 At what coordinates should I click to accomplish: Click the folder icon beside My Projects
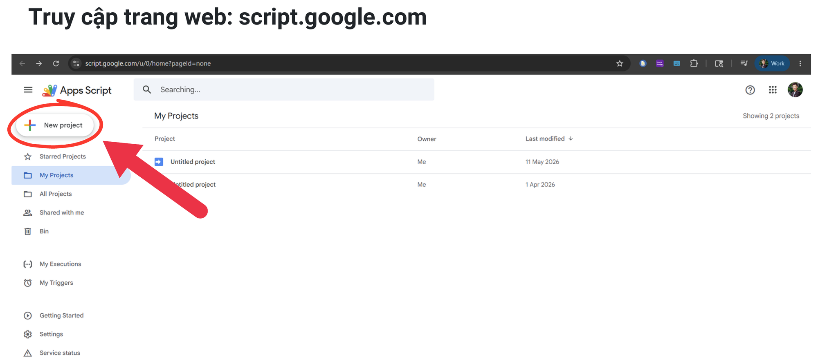[28, 175]
